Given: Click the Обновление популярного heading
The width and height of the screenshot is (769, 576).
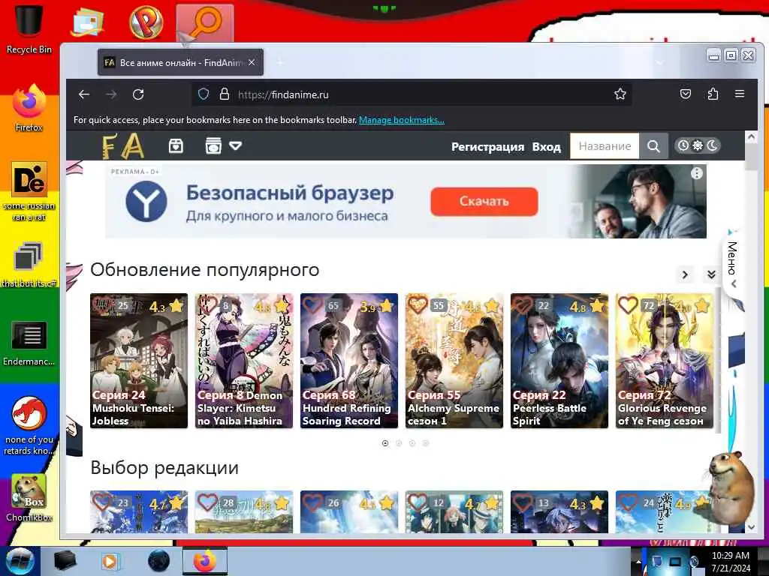Looking at the screenshot, I should (204, 270).
